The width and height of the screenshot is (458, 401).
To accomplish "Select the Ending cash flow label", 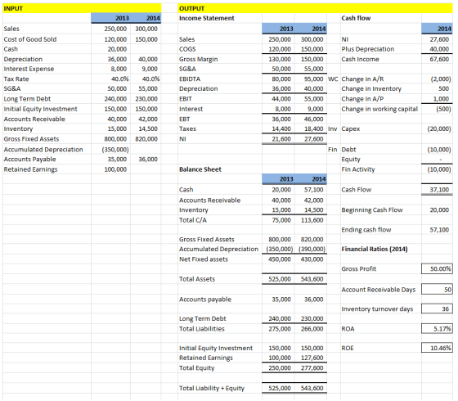I will (x=366, y=230).
